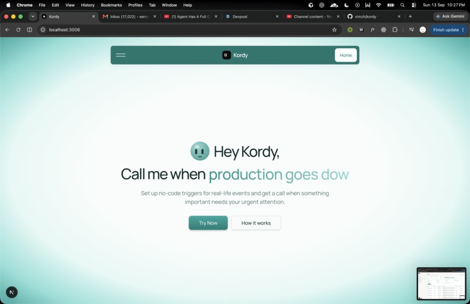Switch to the Gmail Inbox tab
470x304 pixels.
point(129,16)
